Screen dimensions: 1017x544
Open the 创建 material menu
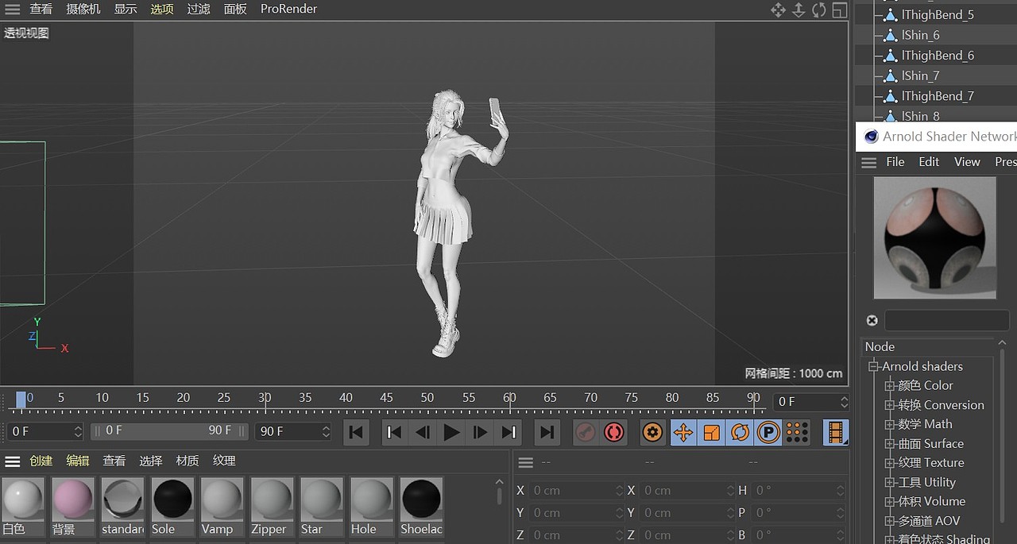pos(41,461)
